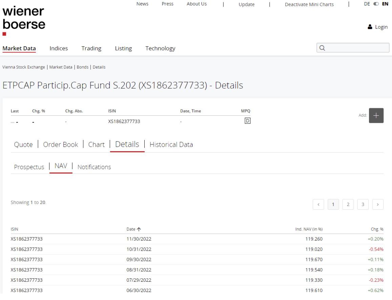392x300 pixels.
Task: Open Listing menu
Action: click(124, 48)
